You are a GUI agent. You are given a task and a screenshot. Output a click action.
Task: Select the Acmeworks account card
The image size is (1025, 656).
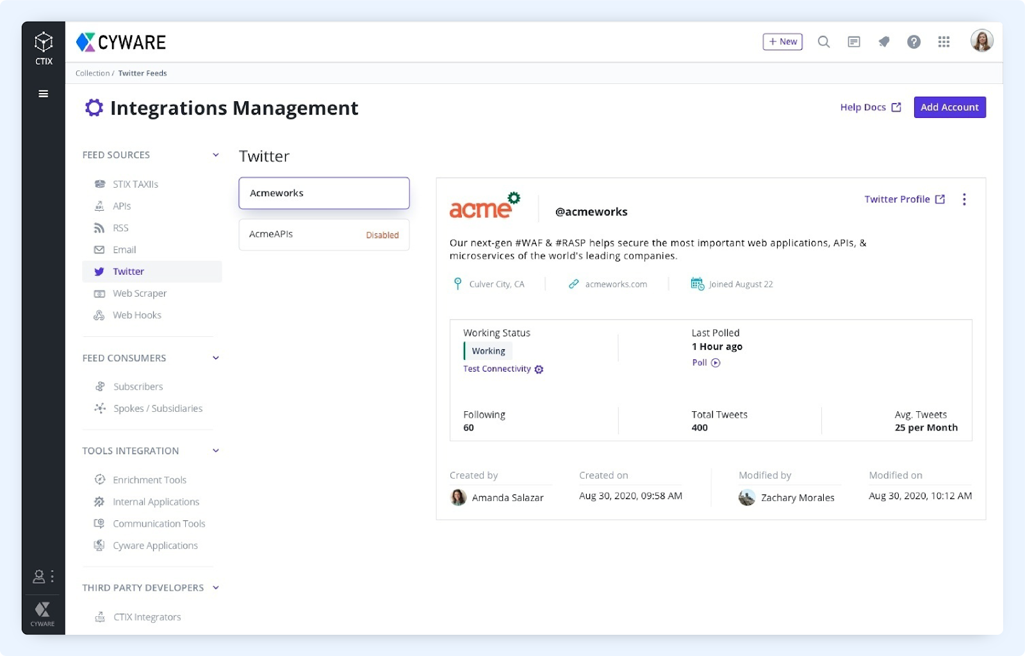tap(324, 193)
